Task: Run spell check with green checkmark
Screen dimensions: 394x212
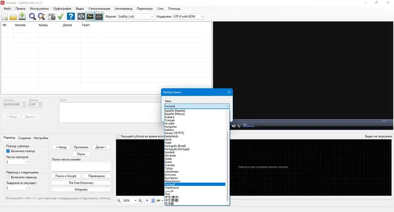Action: [x=61, y=17]
